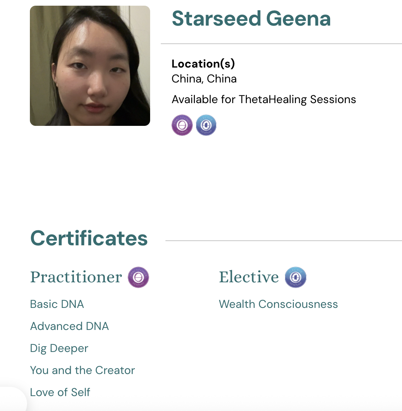Screen dimensions: 402x411
Task: Click the Practitioner section heading
Action: (x=76, y=277)
